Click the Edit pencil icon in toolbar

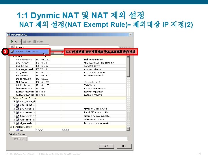tap(25, 42)
